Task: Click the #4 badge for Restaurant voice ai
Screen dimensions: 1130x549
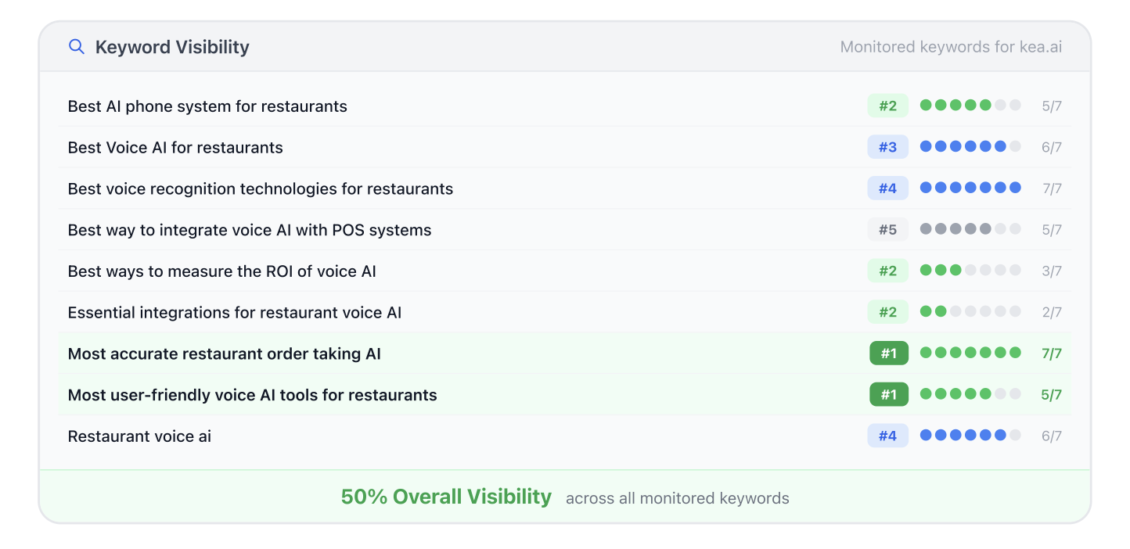Action: [x=887, y=436]
